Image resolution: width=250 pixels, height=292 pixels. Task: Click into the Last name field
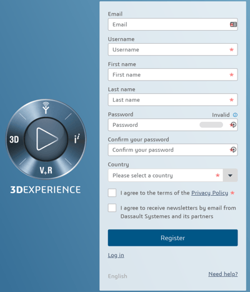pyautogui.click(x=172, y=99)
